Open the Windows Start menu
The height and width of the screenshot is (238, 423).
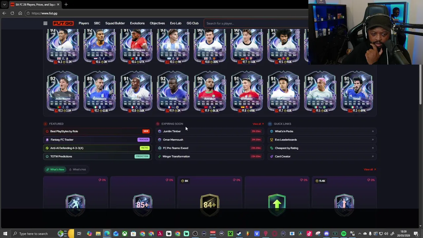coord(5,234)
